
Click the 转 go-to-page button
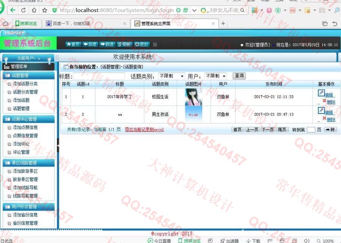tap(330, 130)
